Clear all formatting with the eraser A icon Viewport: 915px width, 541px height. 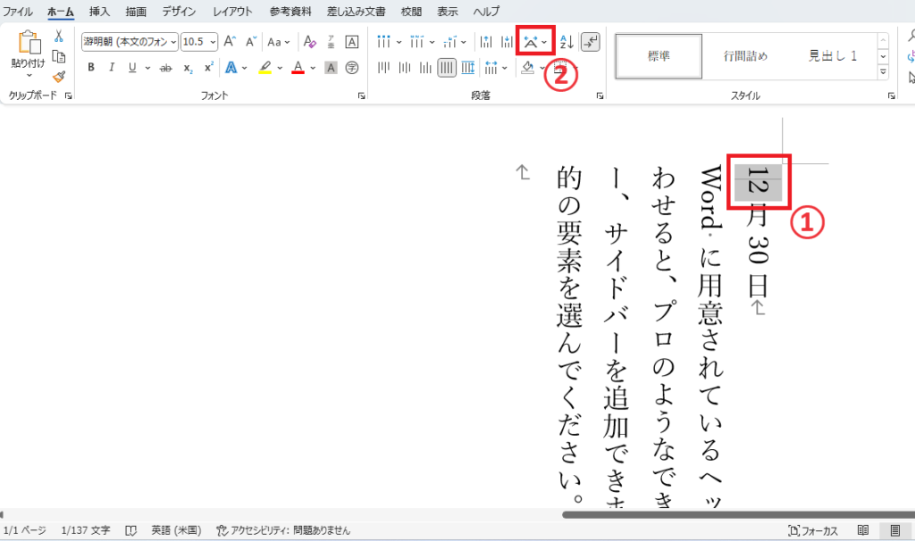[310, 41]
